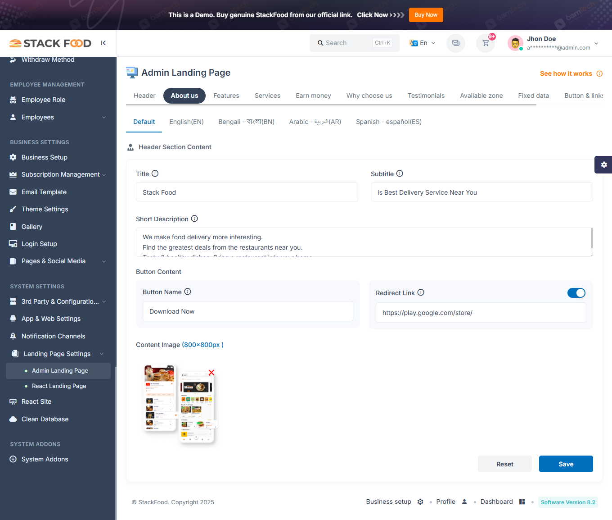Click the System Addons plus icon

[13, 459]
